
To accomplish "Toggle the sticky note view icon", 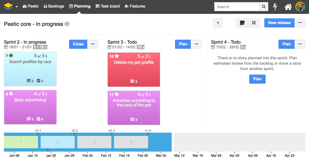I will (x=242, y=23).
